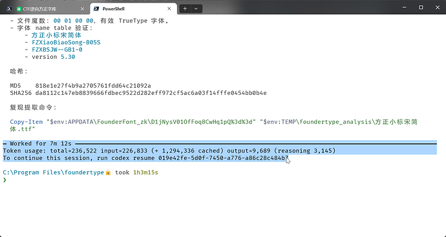Open a new terminal tab
446x237 pixels.
coord(185,9)
